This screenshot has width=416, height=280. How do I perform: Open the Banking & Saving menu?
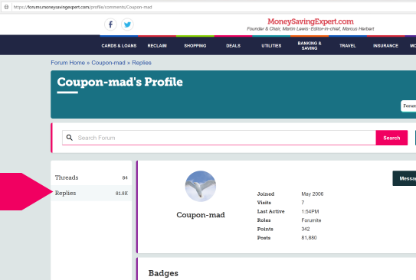[310, 46]
